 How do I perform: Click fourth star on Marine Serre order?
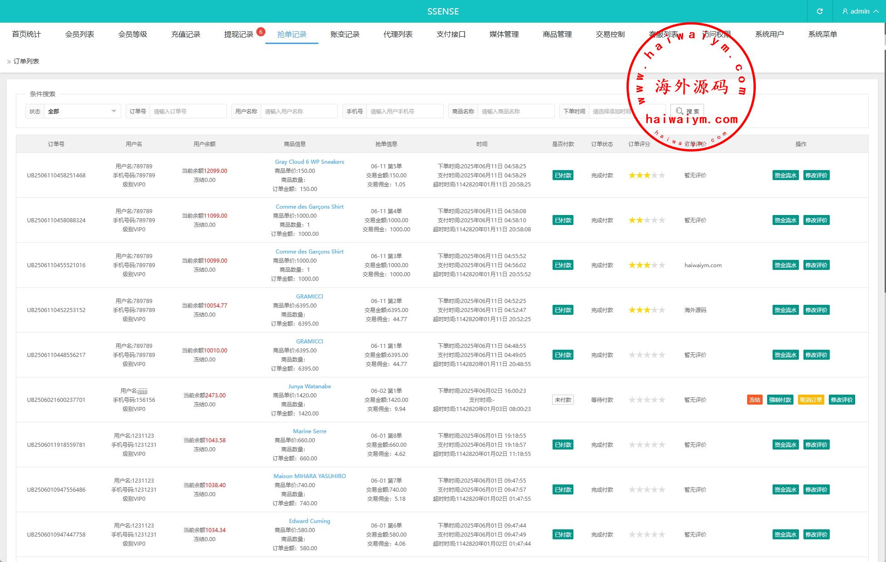pyautogui.click(x=655, y=445)
